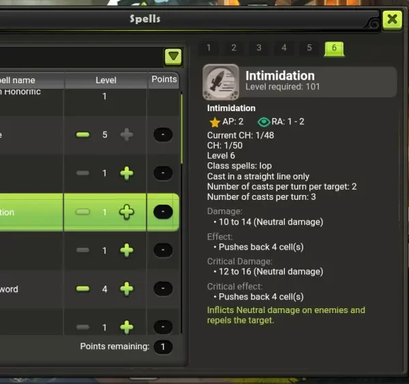The image size is (409, 384).
Task: Switch to spell level tab 3
Action: (259, 48)
